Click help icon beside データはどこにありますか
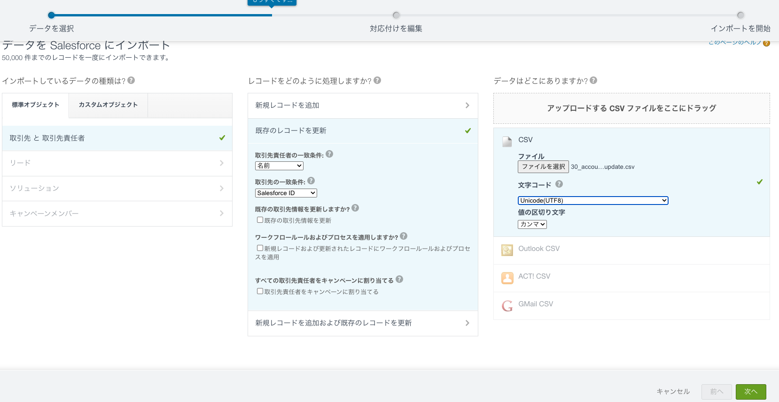This screenshot has height=402, width=779. click(x=593, y=80)
